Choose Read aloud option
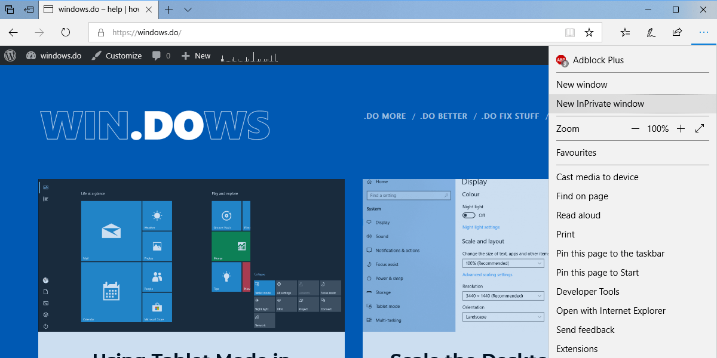The height and width of the screenshot is (358, 717). point(633,215)
